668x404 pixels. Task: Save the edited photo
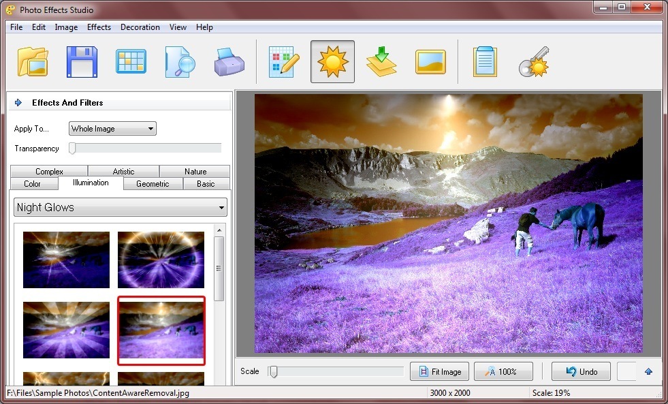tap(81, 61)
